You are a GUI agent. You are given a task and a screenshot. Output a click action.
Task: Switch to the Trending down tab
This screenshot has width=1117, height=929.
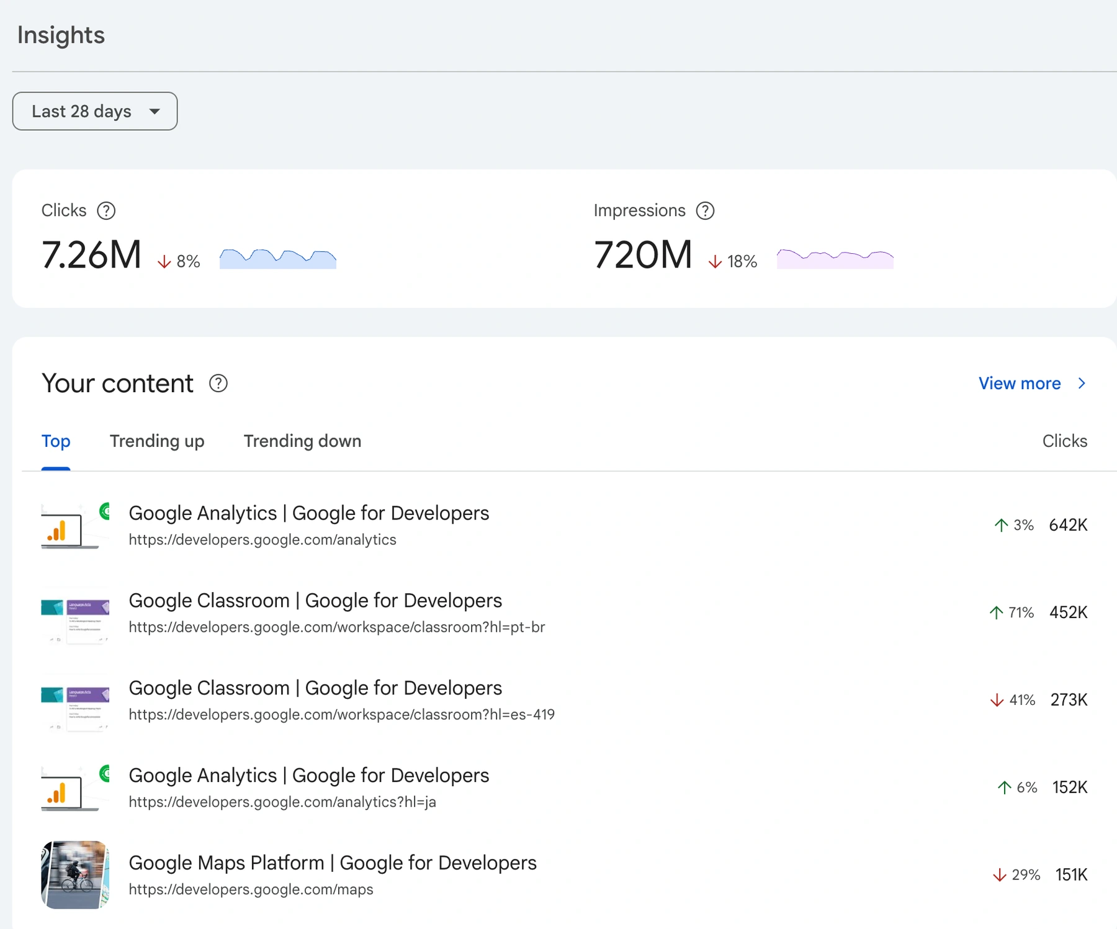302,441
